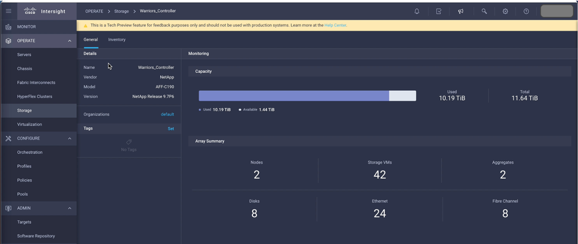
Task: Open the default organization link
Action: point(167,114)
